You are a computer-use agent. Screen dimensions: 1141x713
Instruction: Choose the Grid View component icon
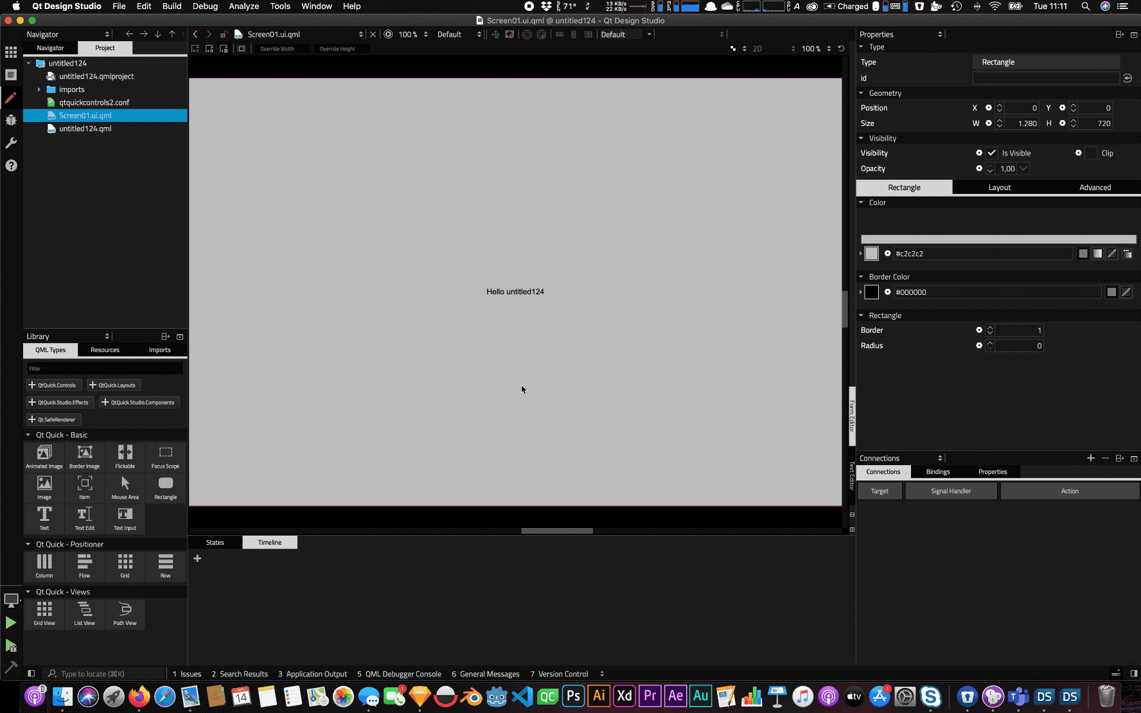[x=44, y=613]
